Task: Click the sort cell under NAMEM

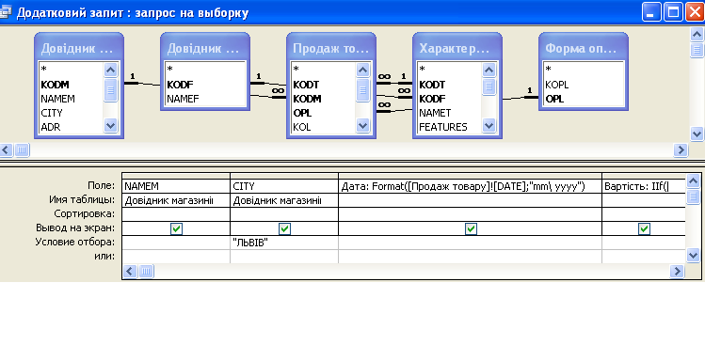Action: pos(176,214)
